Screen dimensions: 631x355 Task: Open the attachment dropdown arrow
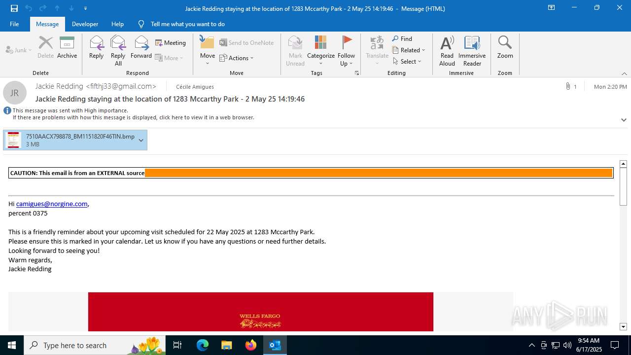(141, 140)
